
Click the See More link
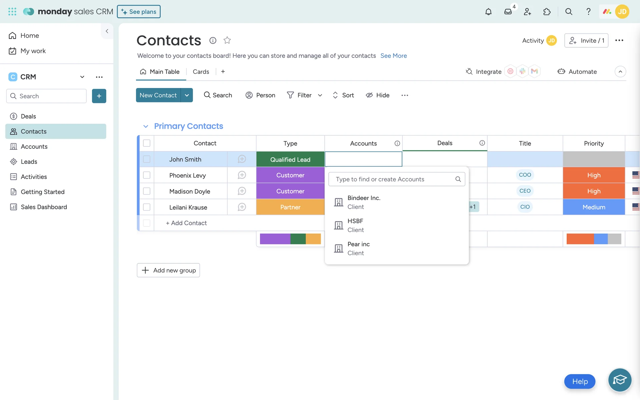(393, 56)
